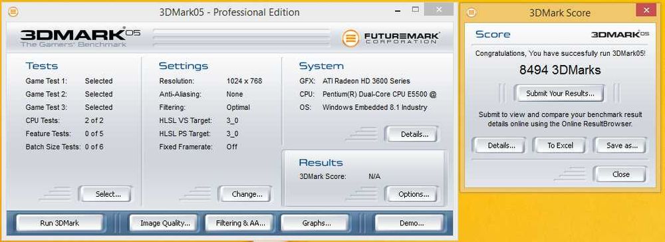Click the Tests section heading
Image resolution: width=665 pixels, height=242 pixels.
(x=41, y=66)
